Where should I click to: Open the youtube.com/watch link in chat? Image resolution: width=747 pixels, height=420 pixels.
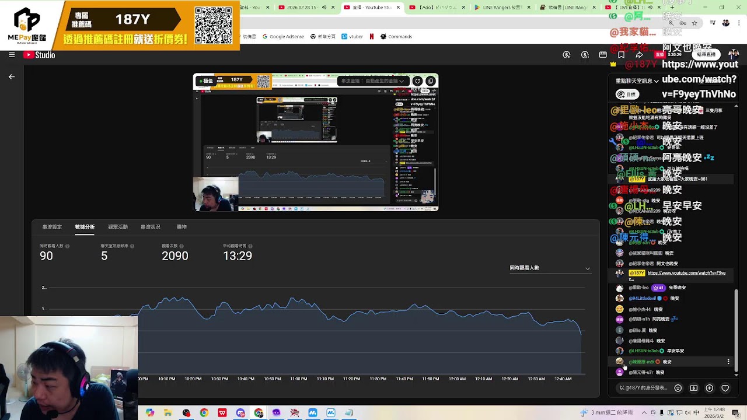[686, 273]
